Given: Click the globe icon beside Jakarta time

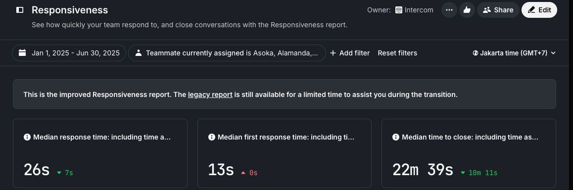Looking at the screenshot, I should (x=476, y=53).
